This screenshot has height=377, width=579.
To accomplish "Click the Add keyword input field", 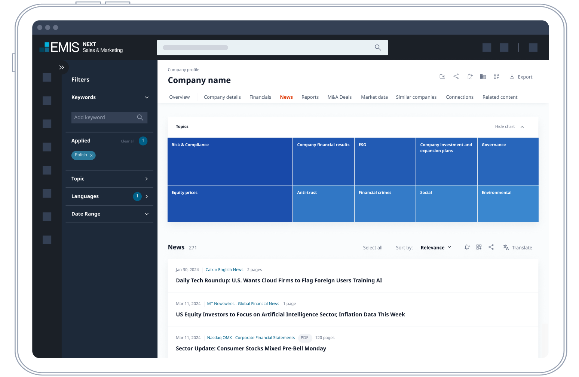I will (103, 117).
